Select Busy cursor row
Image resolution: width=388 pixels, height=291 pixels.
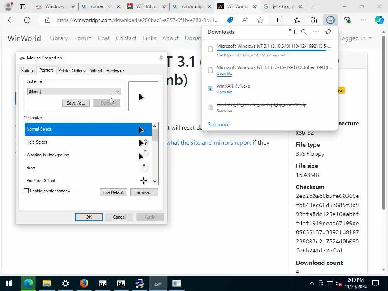point(88,168)
